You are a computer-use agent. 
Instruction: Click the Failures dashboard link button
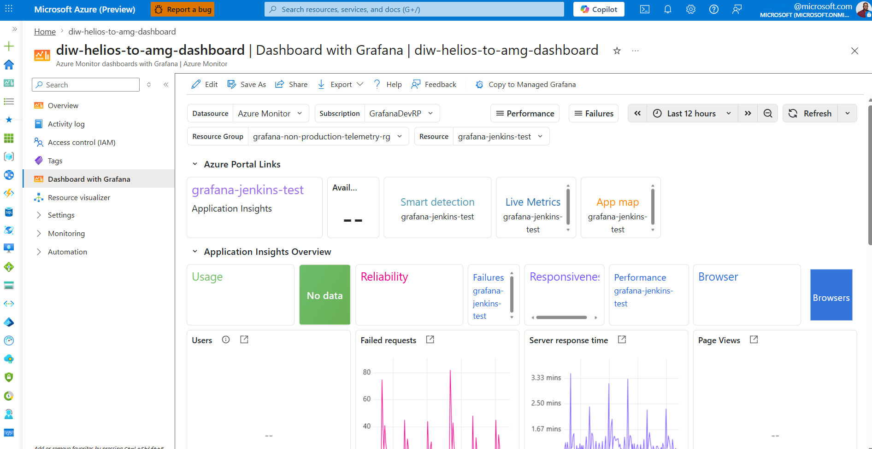point(594,113)
